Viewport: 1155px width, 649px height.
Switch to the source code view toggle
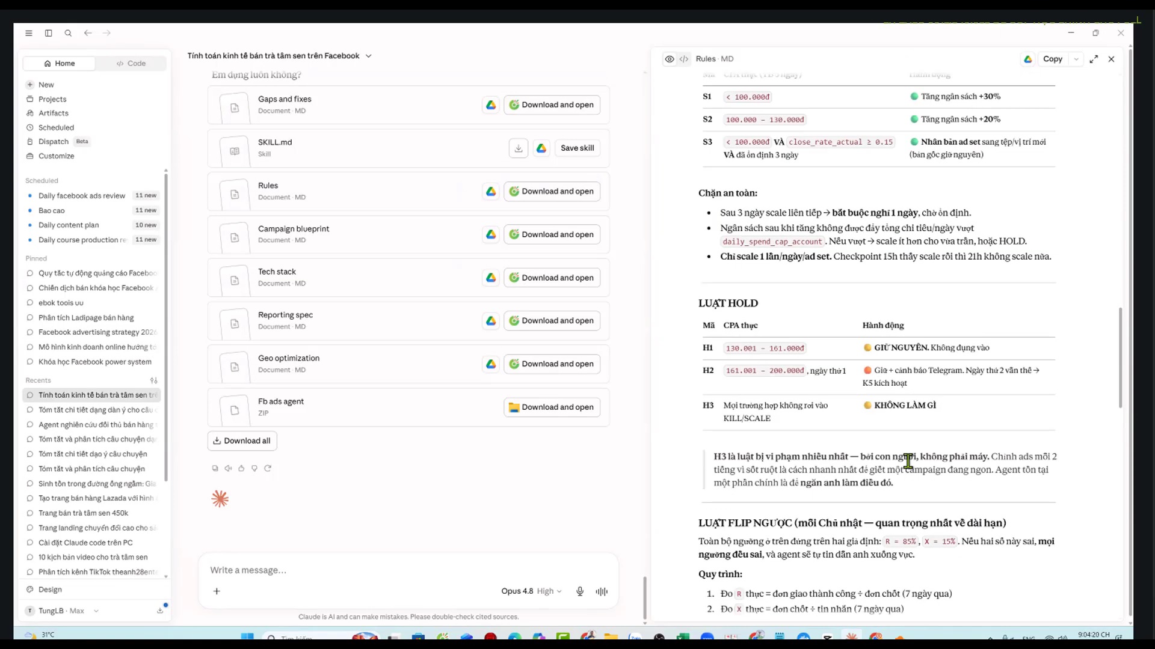(684, 59)
